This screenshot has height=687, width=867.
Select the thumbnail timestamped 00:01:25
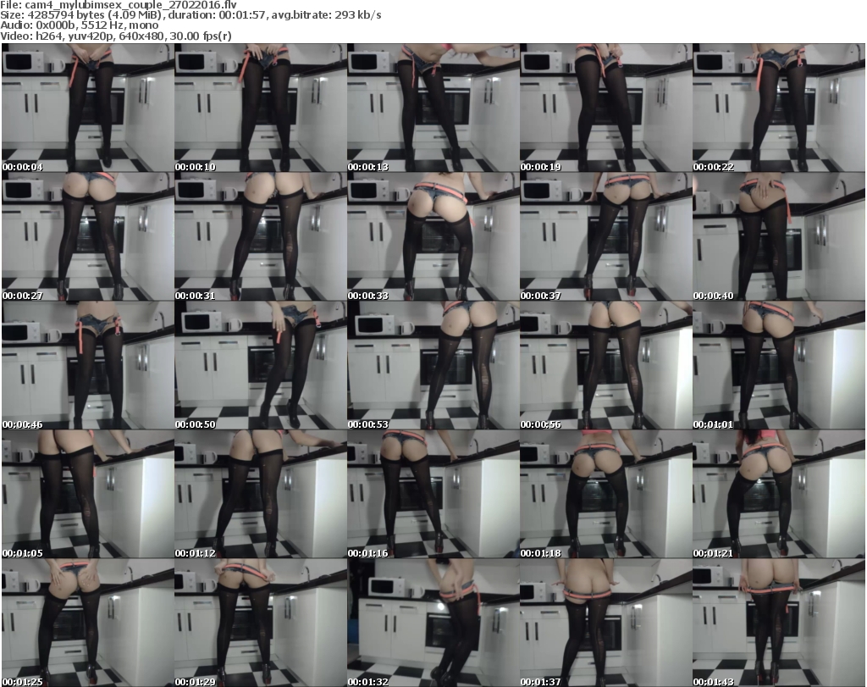87,623
